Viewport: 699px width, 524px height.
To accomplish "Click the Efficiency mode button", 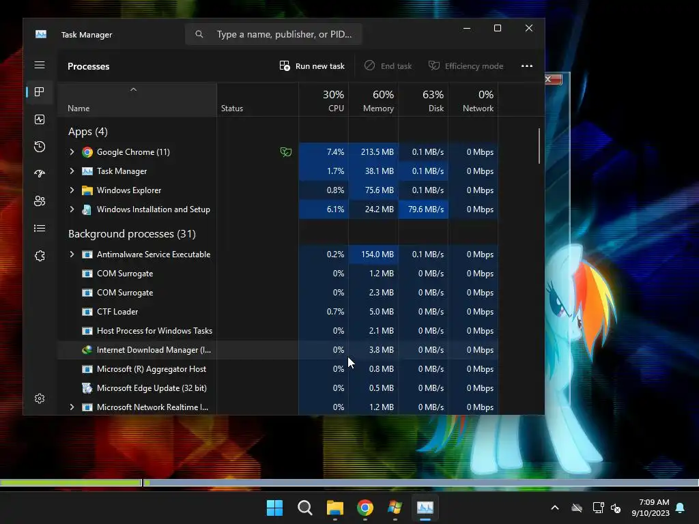I will [x=466, y=66].
